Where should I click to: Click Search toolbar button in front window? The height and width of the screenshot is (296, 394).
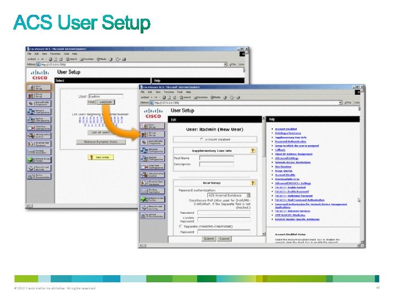(x=185, y=98)
